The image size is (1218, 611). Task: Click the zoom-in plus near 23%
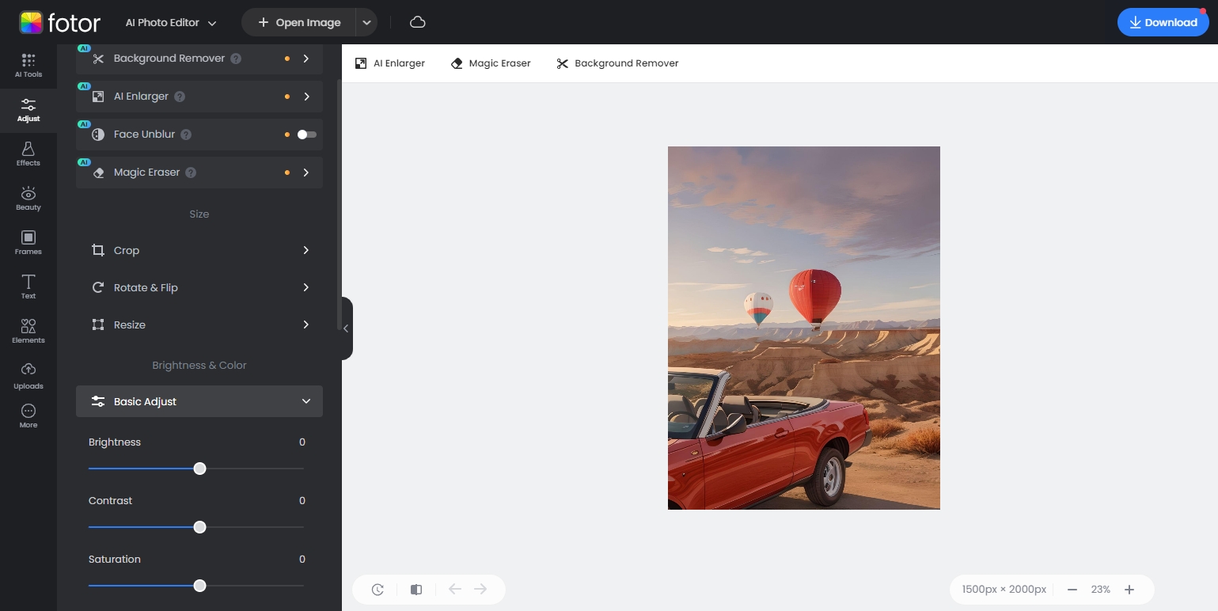pyautogui.click(x=1129, y=589)
